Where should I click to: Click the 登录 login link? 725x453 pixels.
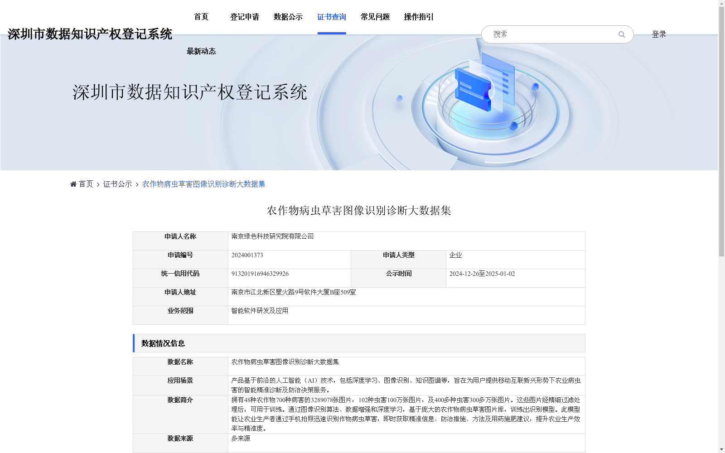pos(659,34)
